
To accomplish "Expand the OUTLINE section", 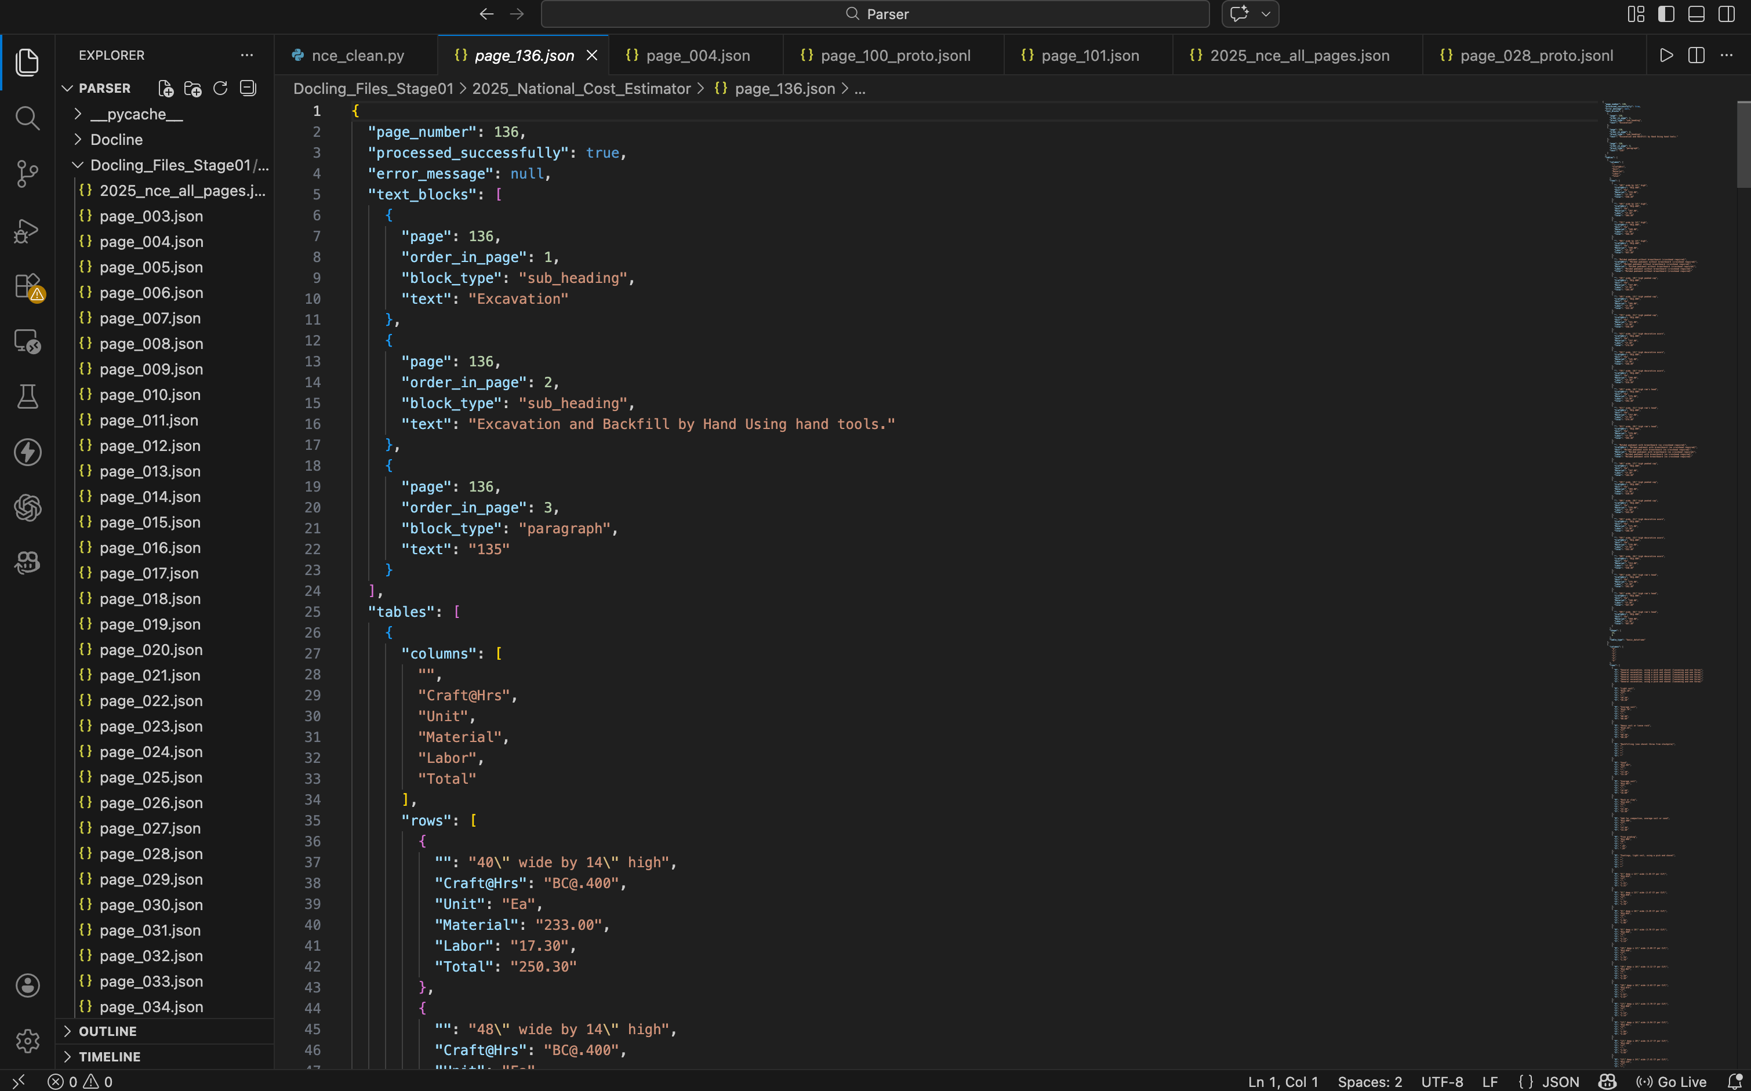I will [x=68, y=1031].
